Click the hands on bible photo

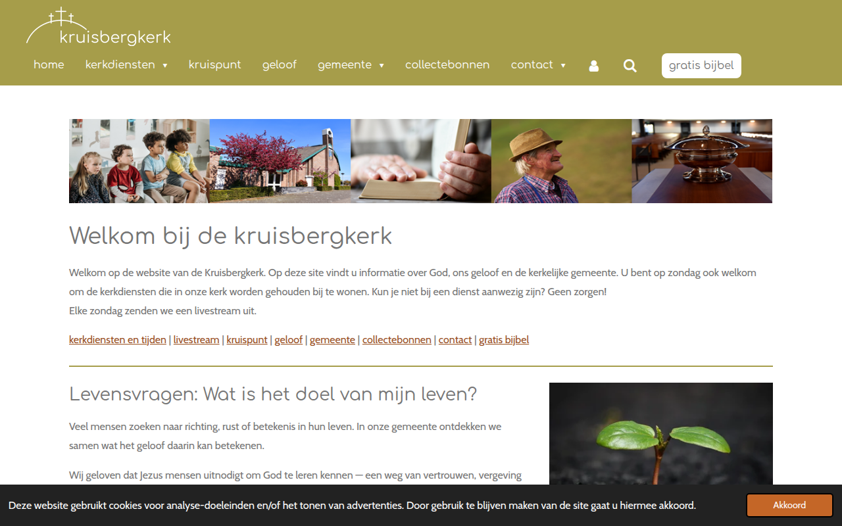tap(421, 161)
